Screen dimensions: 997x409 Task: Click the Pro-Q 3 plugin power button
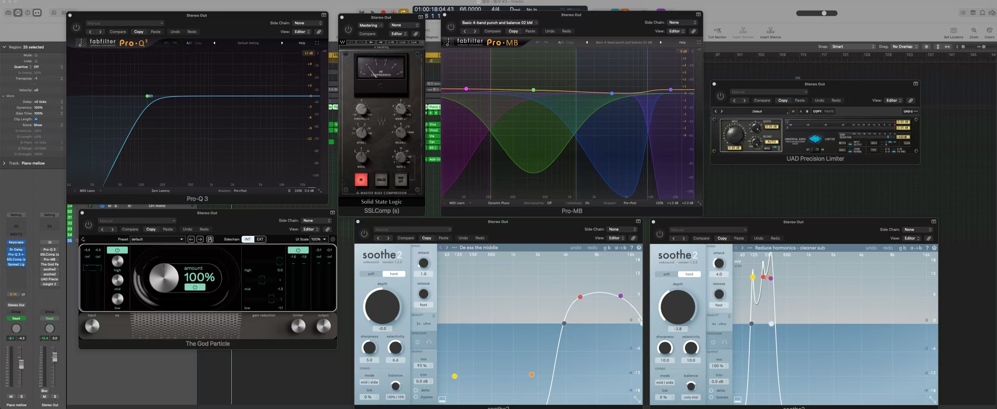(x=76, y=27)
